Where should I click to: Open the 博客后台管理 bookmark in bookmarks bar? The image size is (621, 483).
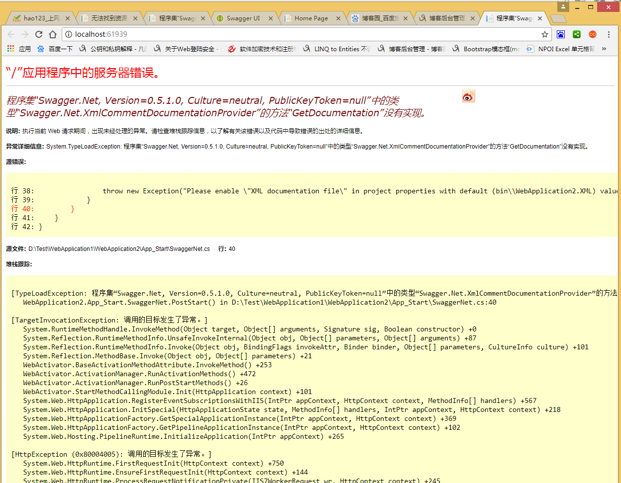(x=412, y=49)
